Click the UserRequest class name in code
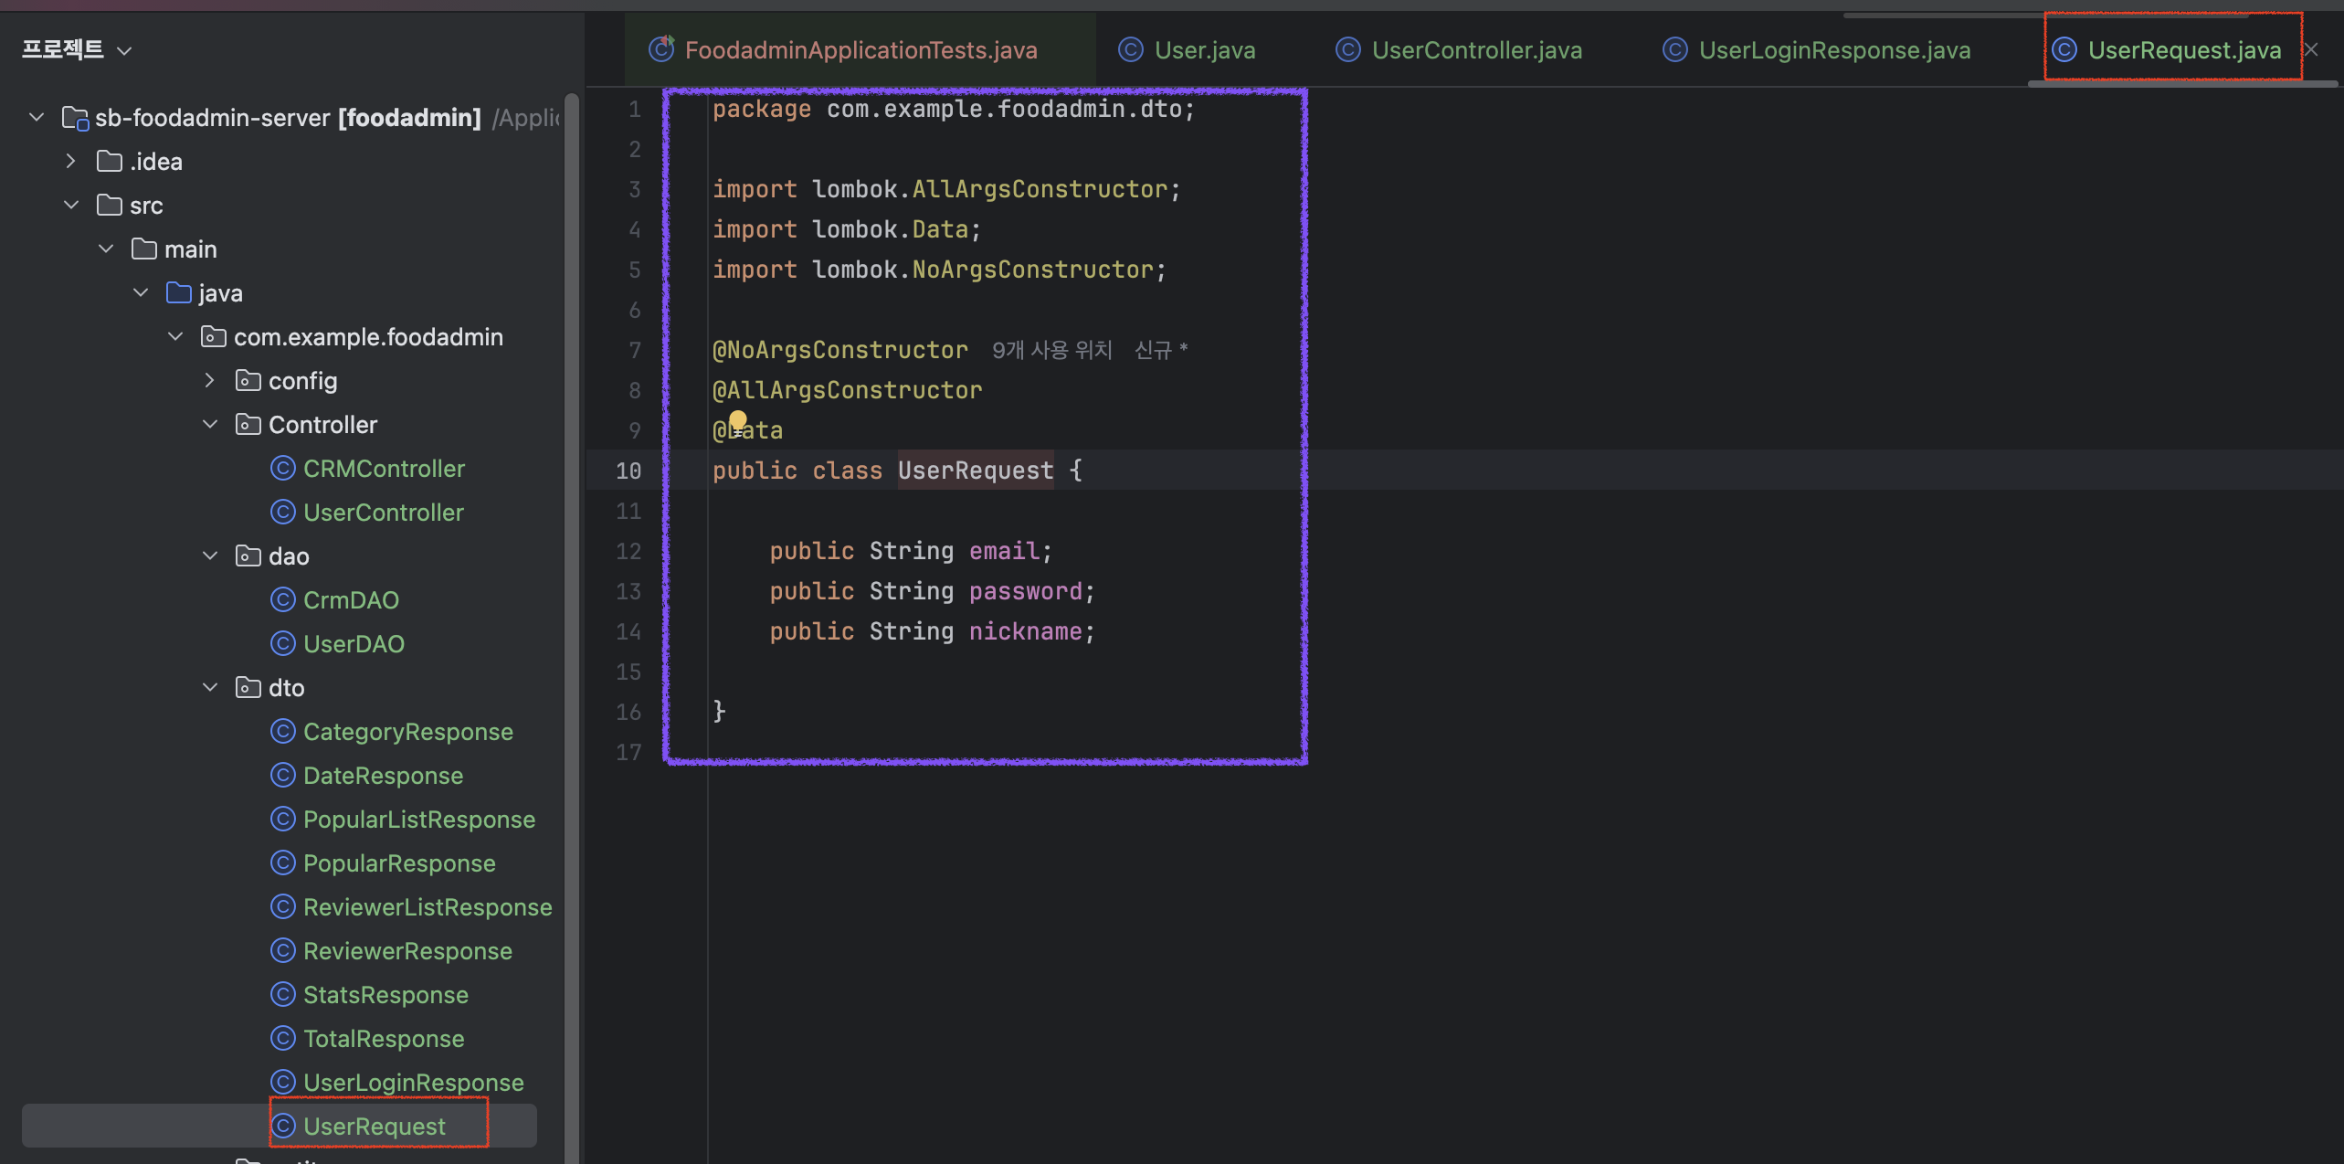2344x1164 pixels. click(976, 470)
